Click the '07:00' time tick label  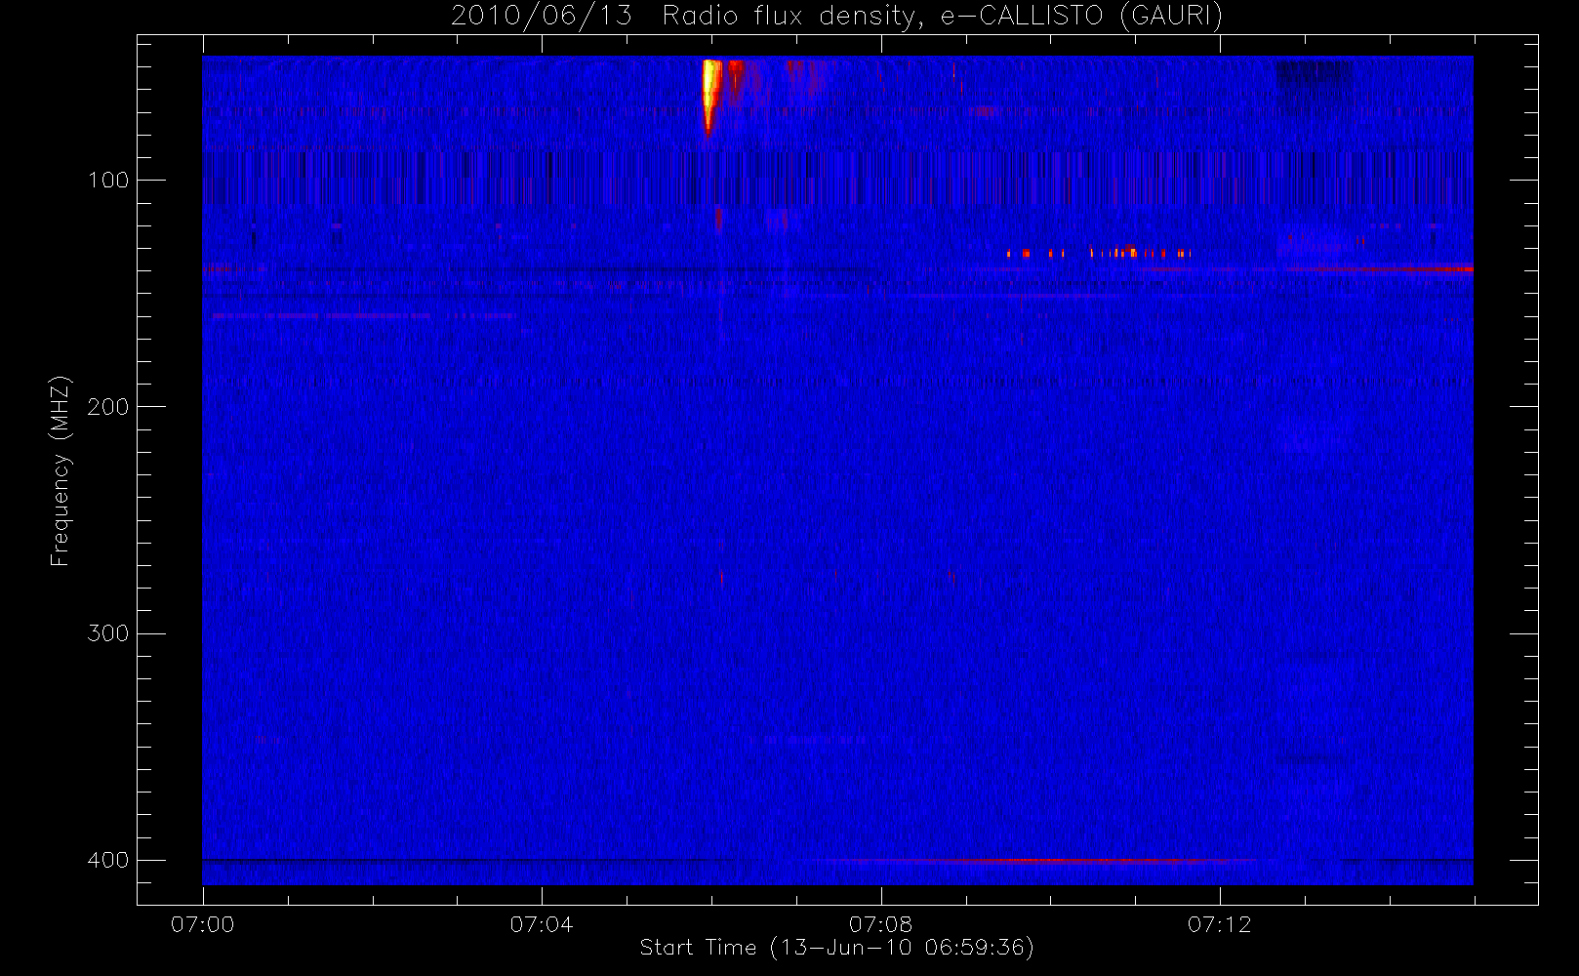click(x=203, y=924)
